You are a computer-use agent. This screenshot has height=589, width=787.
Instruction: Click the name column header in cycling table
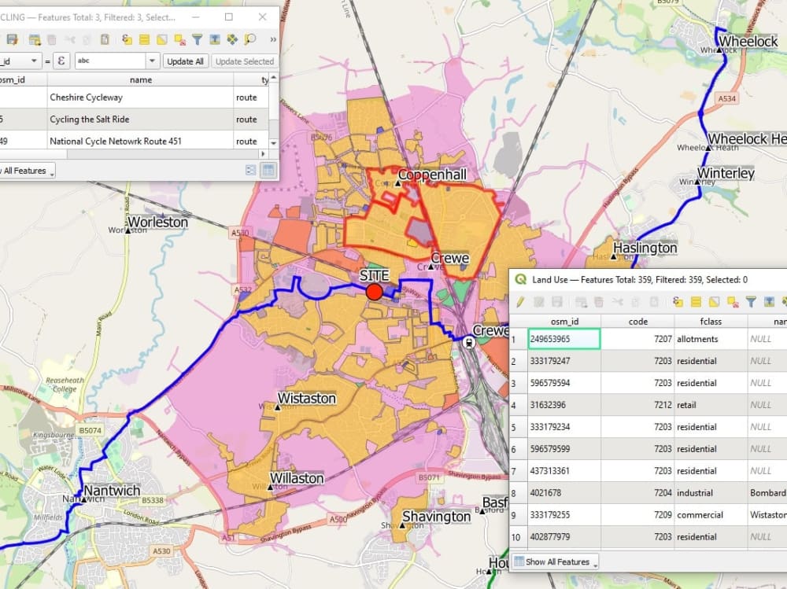point(140,79)
